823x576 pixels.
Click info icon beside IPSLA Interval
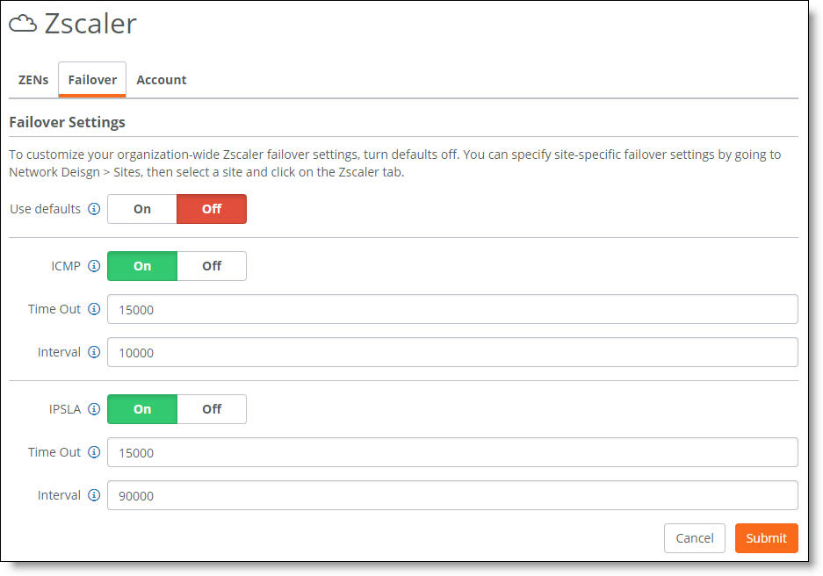[x=94, y=495]
